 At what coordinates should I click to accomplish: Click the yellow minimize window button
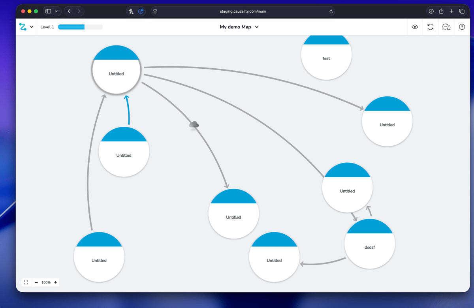pos(30,11)
